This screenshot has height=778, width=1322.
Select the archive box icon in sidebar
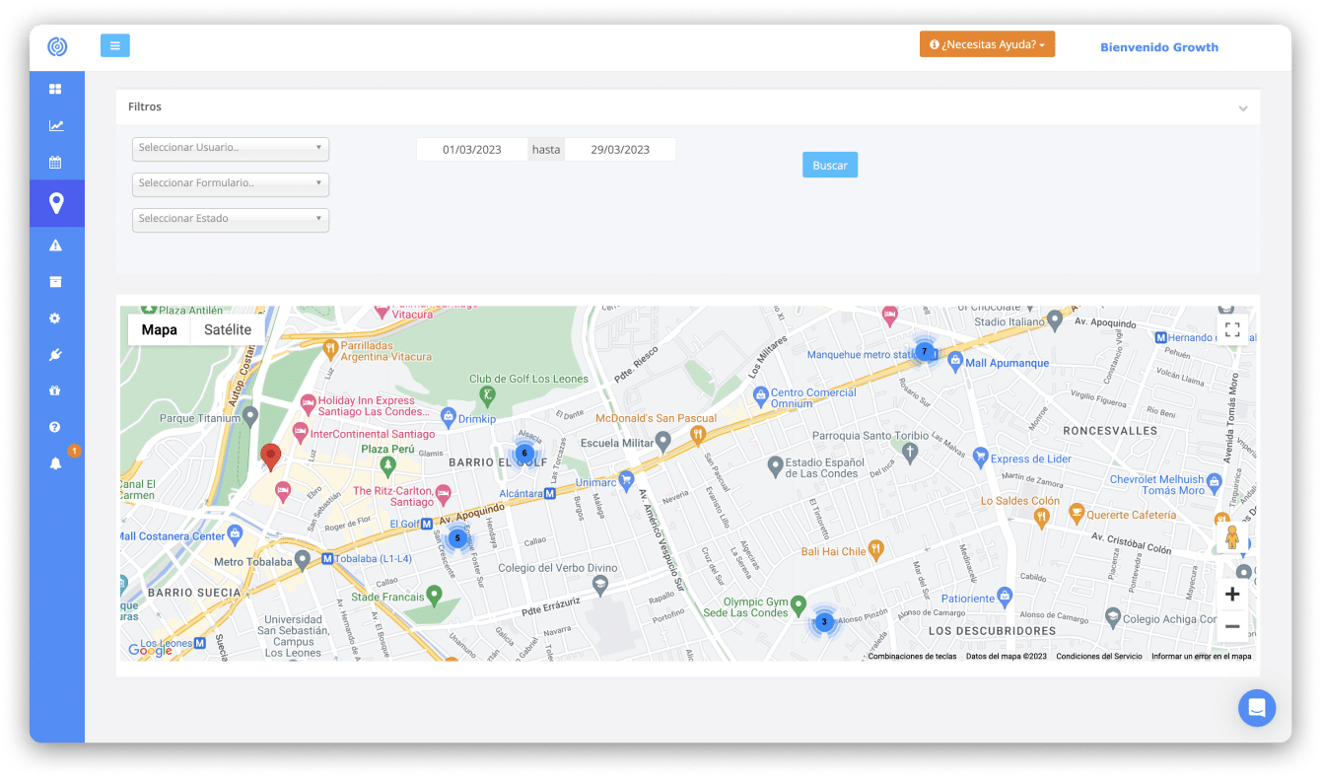point(56,281)
